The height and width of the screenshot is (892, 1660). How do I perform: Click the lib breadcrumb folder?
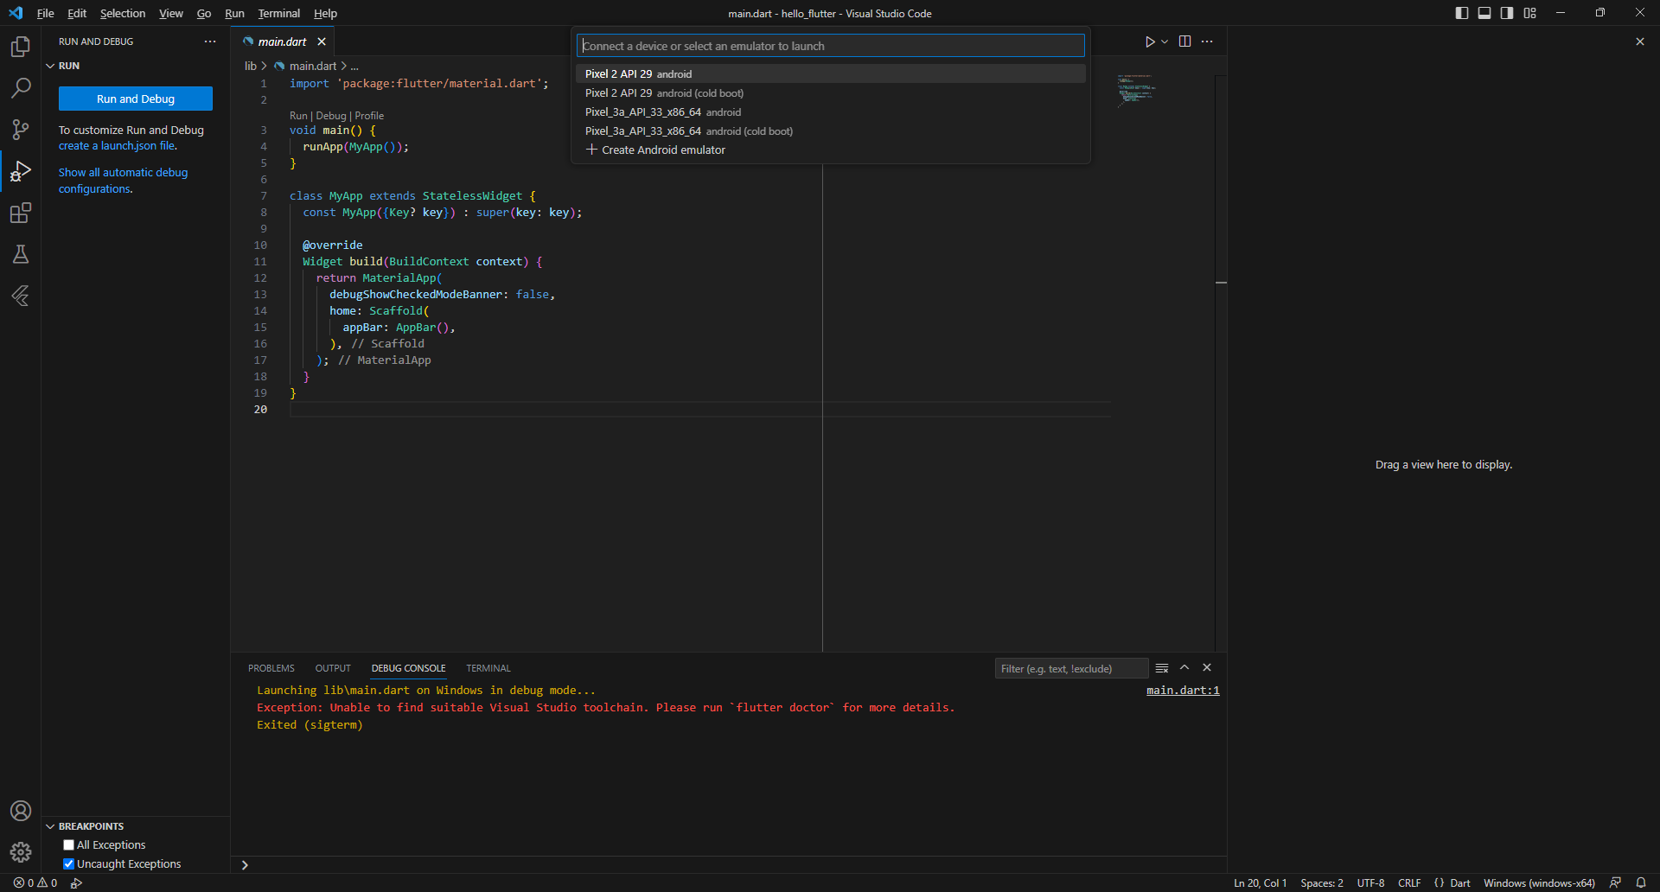251,66
